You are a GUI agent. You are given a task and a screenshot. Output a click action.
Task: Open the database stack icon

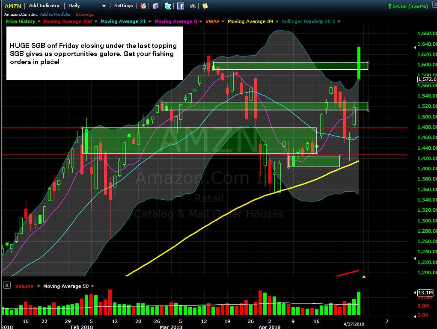coord(155,6)
